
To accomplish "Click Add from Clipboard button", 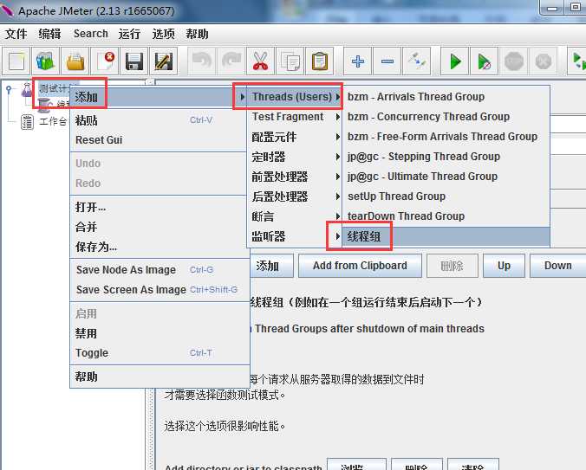I will [x=360, y=266].
